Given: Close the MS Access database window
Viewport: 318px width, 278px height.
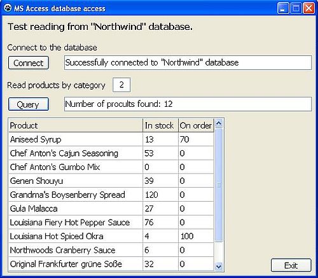Looking at the screenshot, I should pos(308,8).
